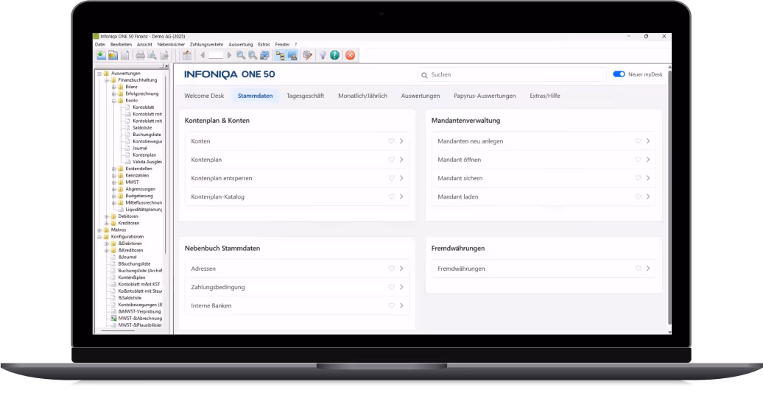Click heart icon for Mandant sichern
The width and height of the screenshot is (763, 401).
638,178
